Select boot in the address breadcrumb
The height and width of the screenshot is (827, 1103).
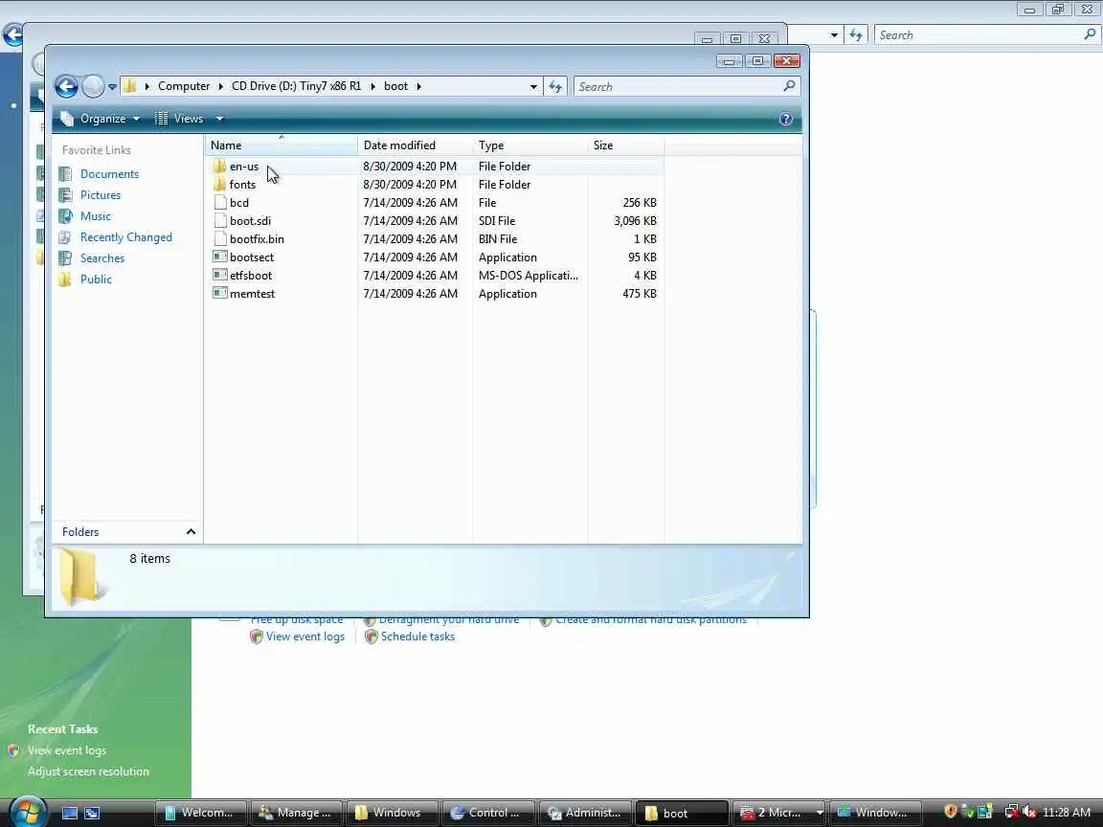click(395, 86)
